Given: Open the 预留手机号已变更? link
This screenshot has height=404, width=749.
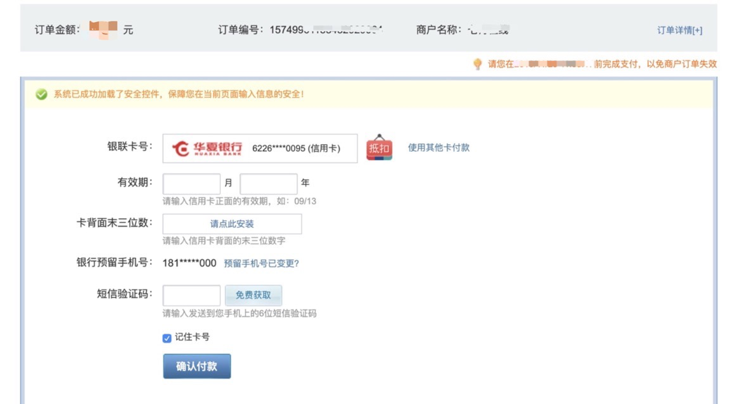Looking at the screenshot, I should (261, 263).
